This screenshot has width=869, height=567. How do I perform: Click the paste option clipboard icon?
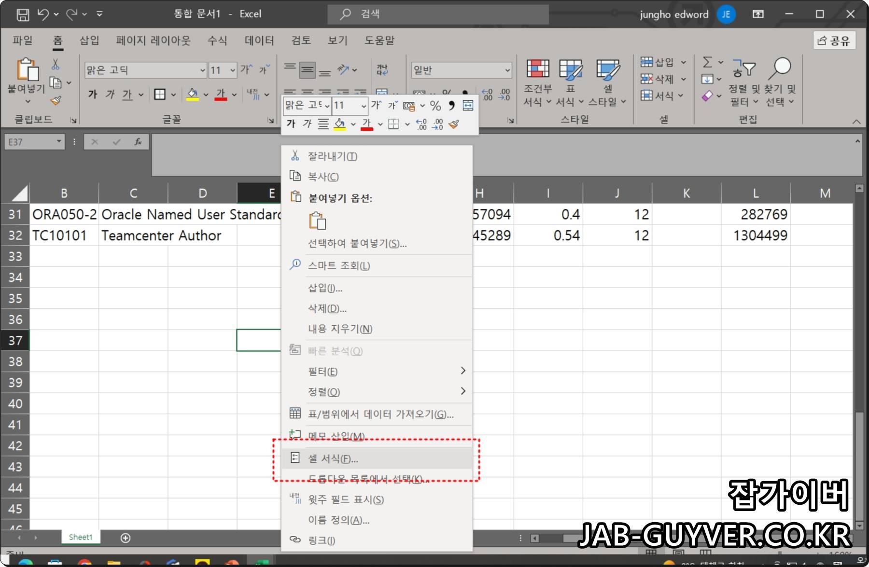(x=317, y=221)
